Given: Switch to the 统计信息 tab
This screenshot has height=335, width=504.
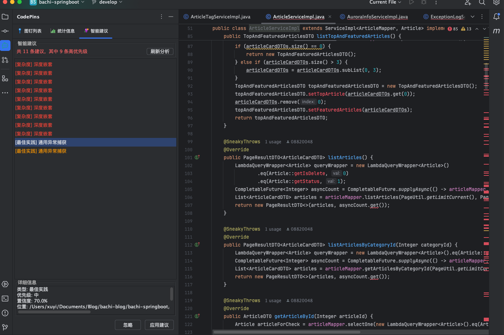Looking at the screenshot, I should pyautogui.click(x=63, y=31).
